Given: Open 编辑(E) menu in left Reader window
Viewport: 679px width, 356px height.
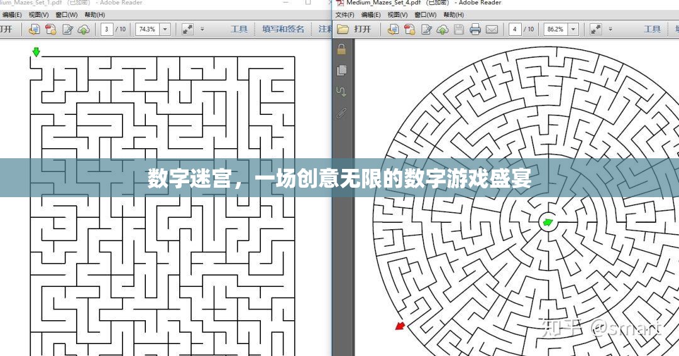Looking at the screenshot, I should tap(12, 14).
